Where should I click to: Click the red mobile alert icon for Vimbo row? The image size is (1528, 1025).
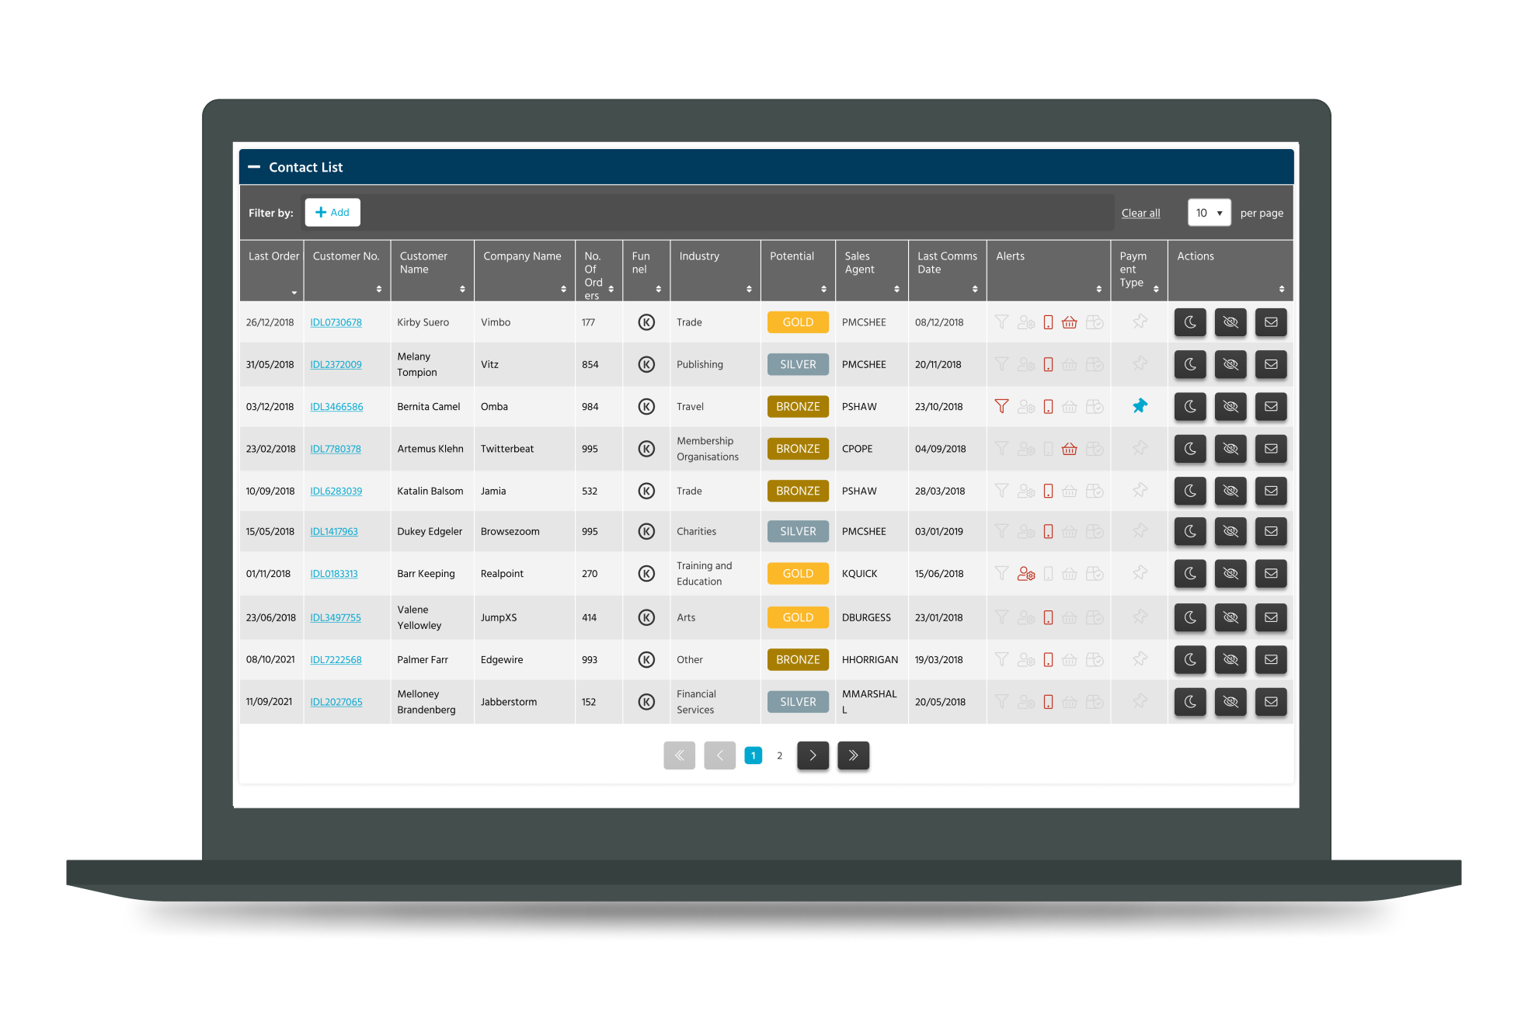pos(1048,322)
